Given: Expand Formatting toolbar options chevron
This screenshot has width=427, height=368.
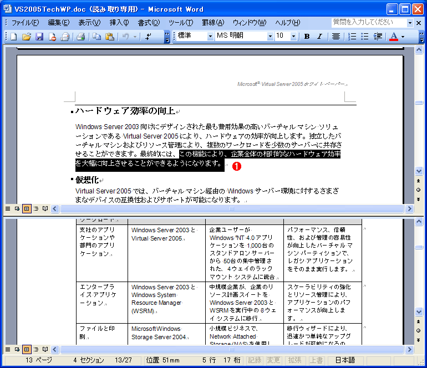Looking at the screenshot, I should (421, 37).
